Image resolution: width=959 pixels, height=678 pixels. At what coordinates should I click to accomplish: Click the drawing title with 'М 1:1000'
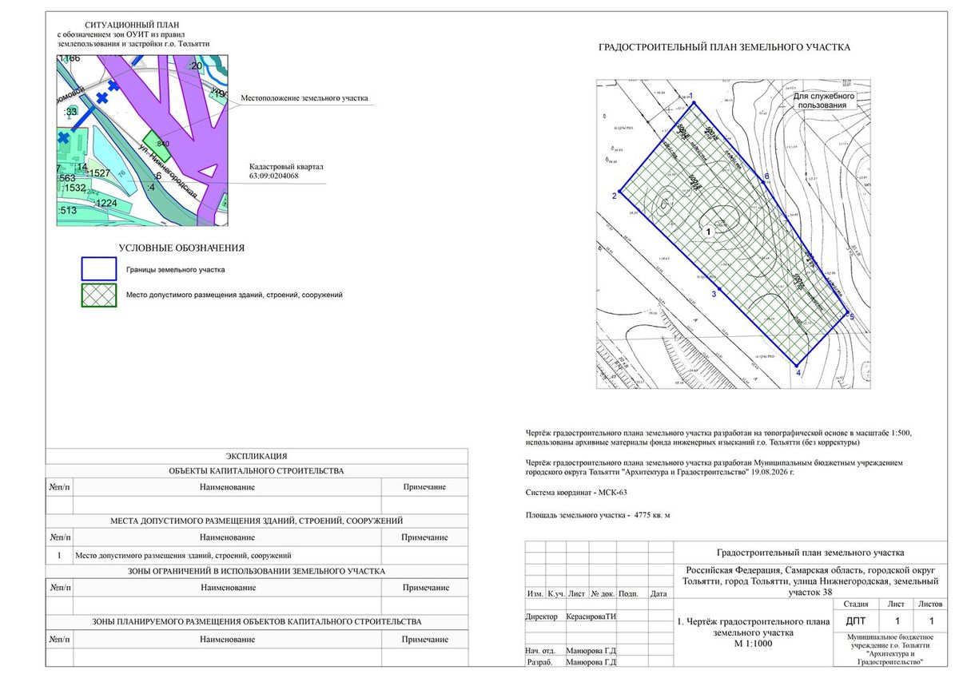(x=753, y=632)
